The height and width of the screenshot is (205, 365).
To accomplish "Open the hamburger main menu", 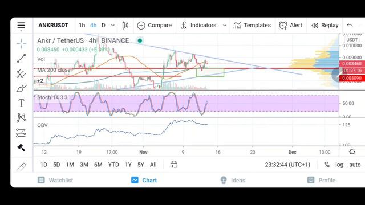I will click(21, 26).
